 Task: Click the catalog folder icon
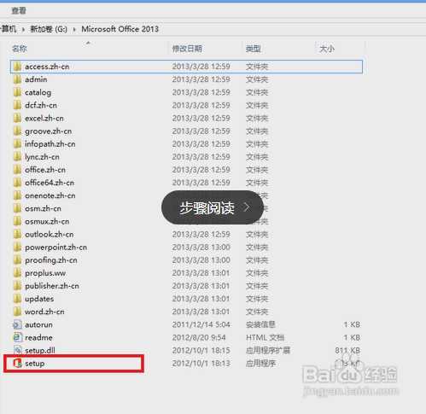point(17,92)
